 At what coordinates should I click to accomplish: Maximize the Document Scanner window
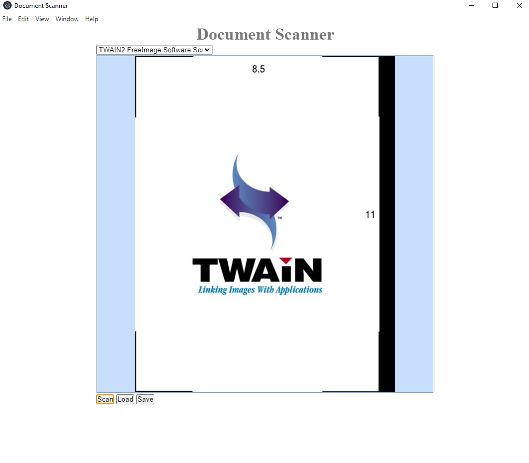[x=495, y=6]
